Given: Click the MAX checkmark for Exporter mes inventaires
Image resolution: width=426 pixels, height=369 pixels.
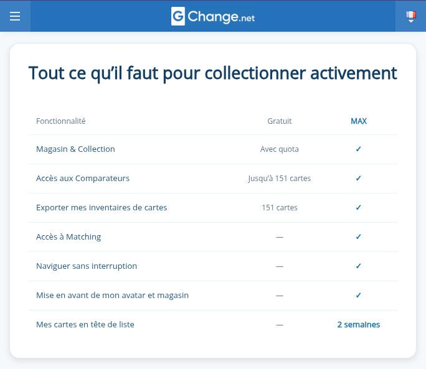Looking at the screenshot, I should [x=358, y=208].
